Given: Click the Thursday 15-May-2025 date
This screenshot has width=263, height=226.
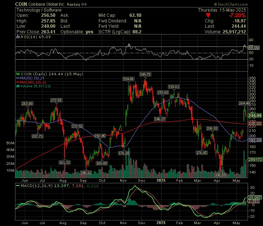Looking at the screenshot, I should coord(222,10).
